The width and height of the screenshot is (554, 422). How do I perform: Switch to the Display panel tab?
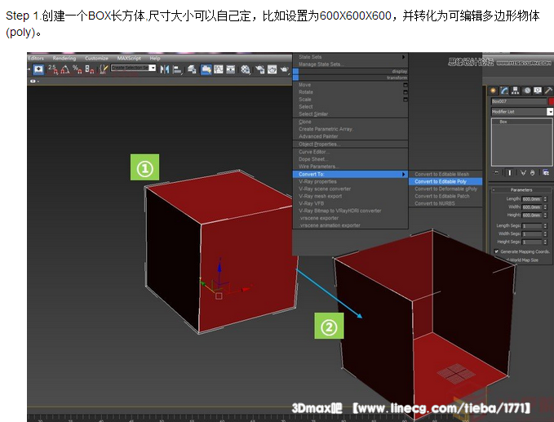[538, 91]
